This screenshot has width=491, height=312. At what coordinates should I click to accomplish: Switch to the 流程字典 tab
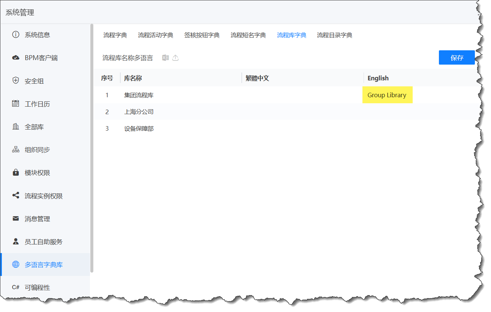115,35
